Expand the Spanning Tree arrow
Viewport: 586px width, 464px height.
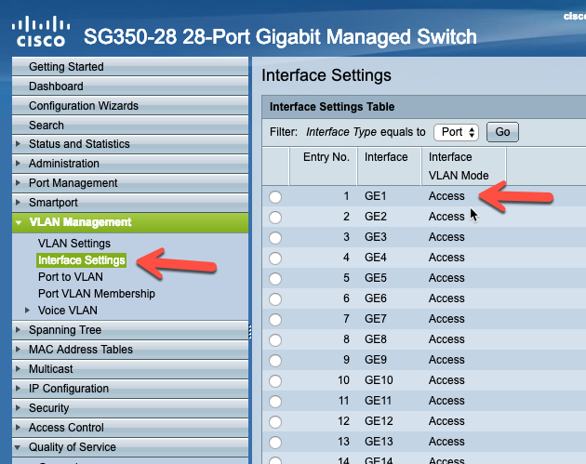click(18, 329)
